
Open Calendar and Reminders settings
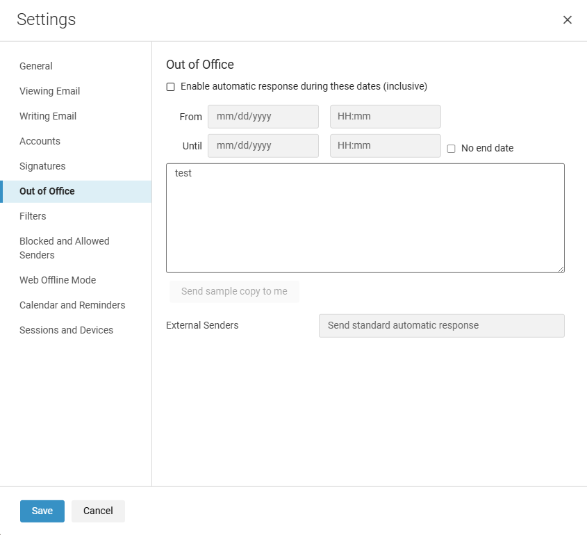pyautogui.click(x=72, y=305)
